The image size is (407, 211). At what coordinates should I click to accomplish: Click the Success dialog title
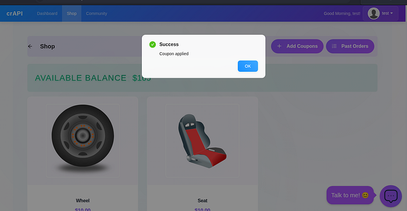tap(169, 44)
